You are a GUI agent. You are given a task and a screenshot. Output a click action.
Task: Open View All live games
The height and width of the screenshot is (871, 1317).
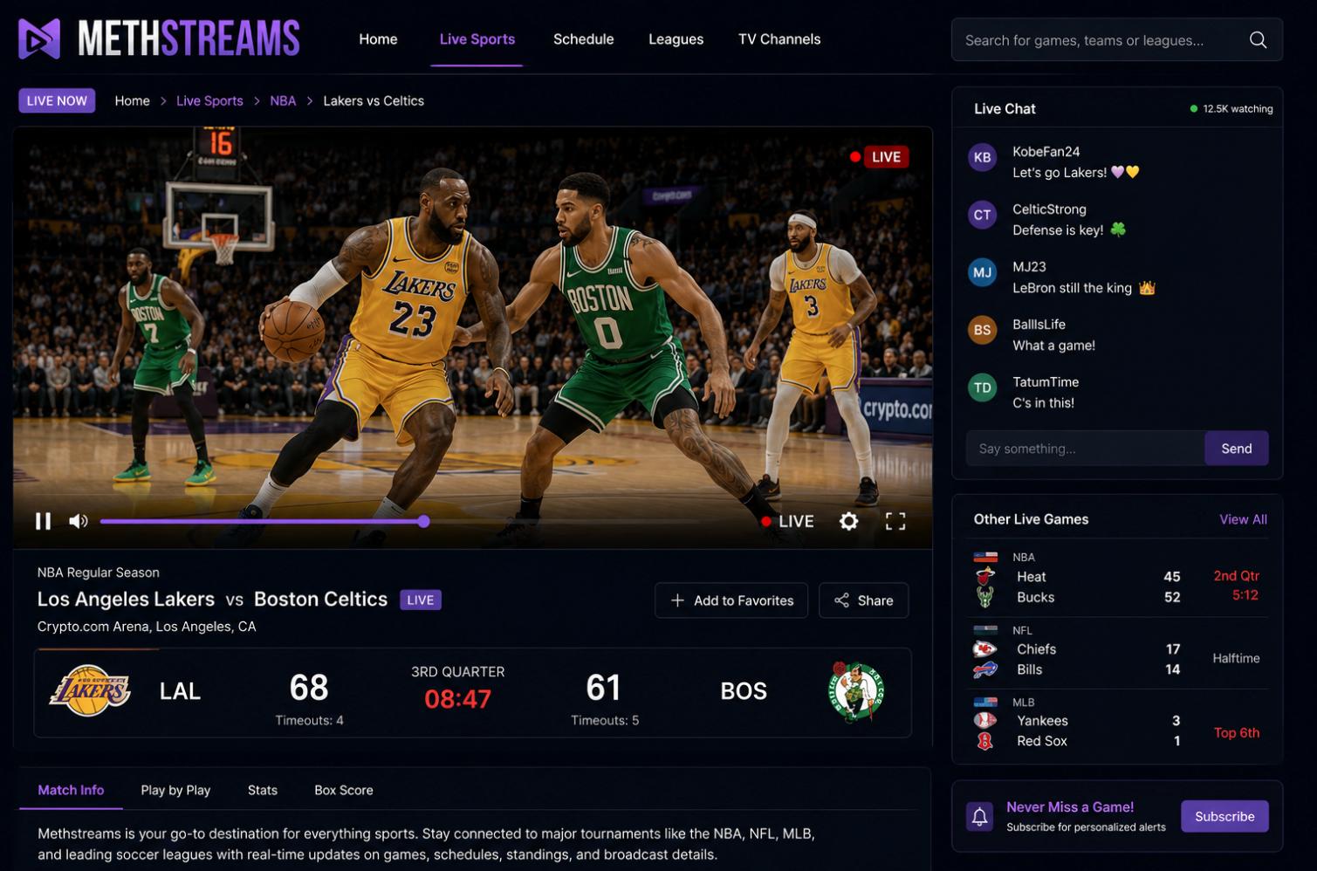point(1243,519)
